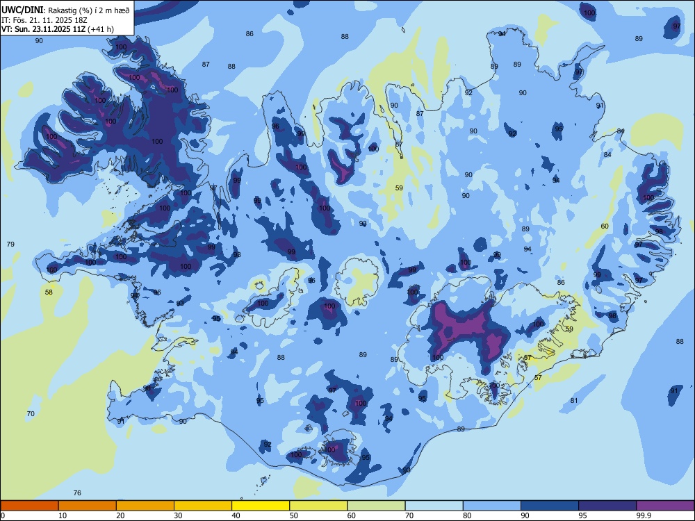This screenshot has height=521, width=695.
Task: Select the 20–30 amber legend swatch
Action: [145, 506]
